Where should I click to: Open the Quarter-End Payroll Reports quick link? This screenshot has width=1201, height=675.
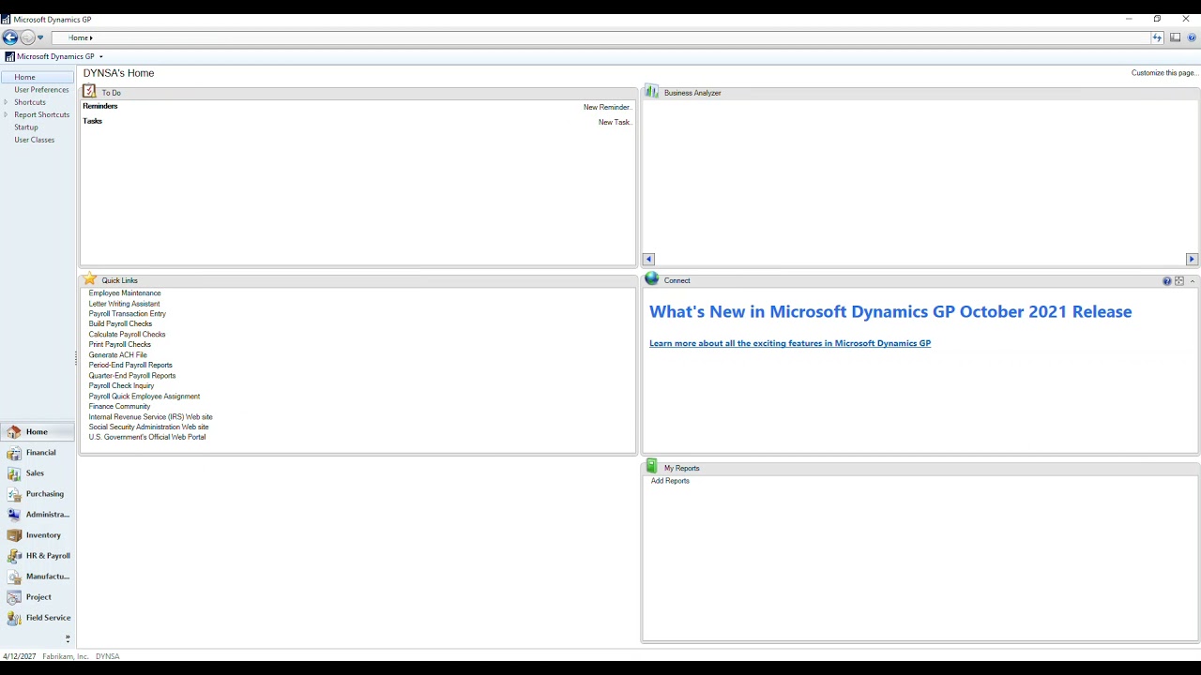(132, 376)
